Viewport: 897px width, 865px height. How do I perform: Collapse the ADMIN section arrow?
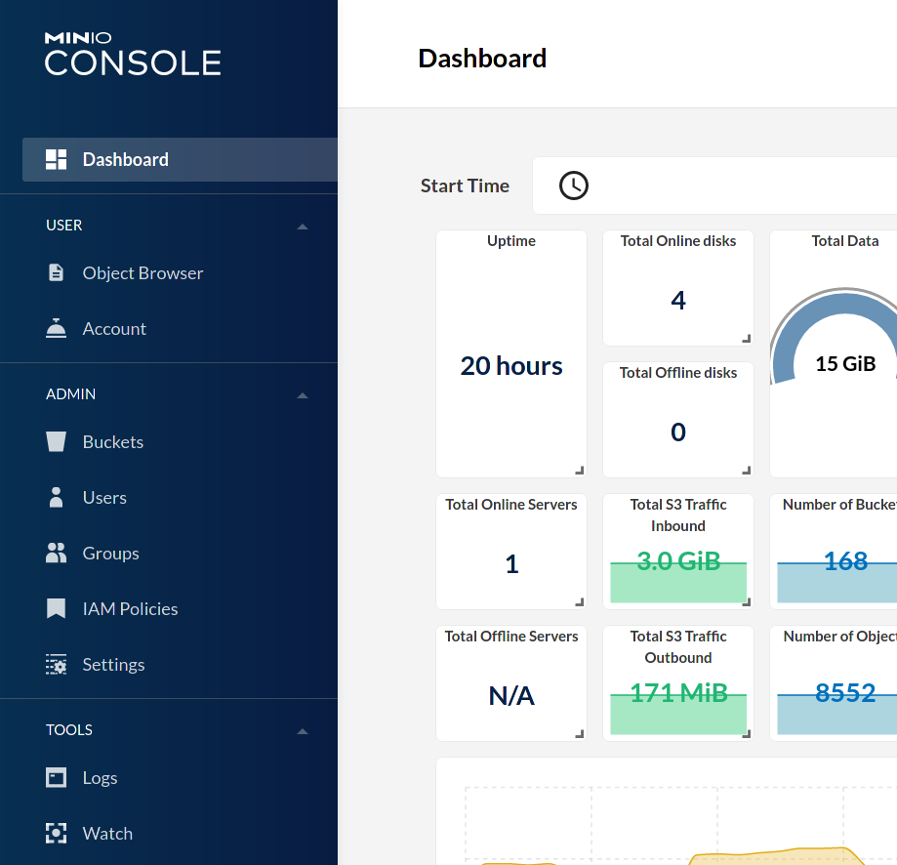point(303,395)
